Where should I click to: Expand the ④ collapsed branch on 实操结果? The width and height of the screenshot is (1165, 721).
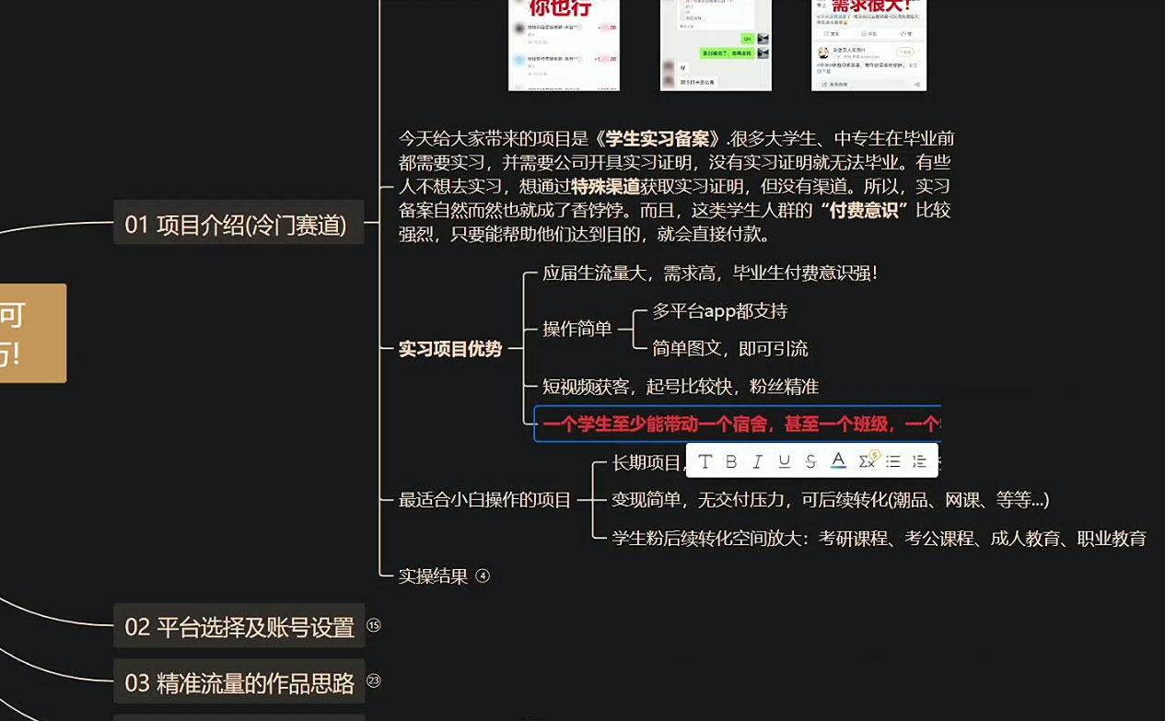pos(483,576)
